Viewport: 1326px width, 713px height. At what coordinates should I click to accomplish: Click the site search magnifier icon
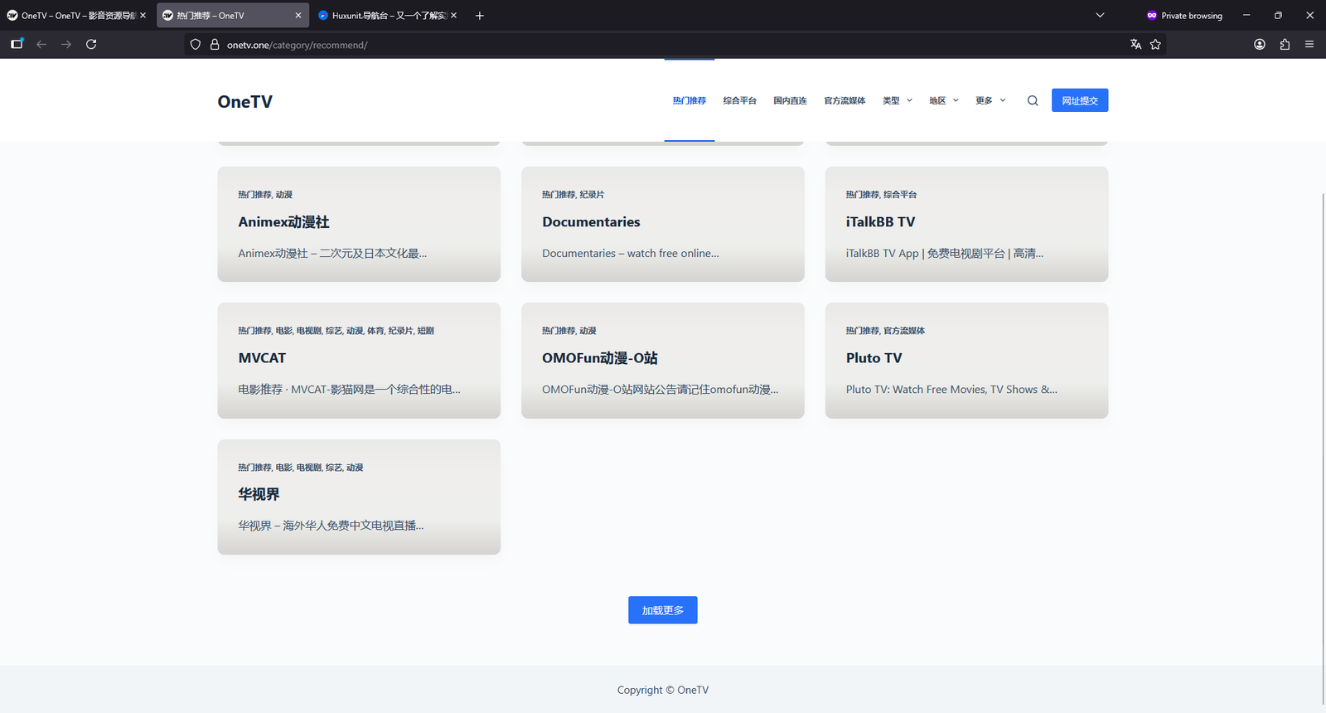tap(1033, 100)
